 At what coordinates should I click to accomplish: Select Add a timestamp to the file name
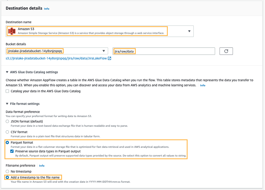tap(7, 177)
